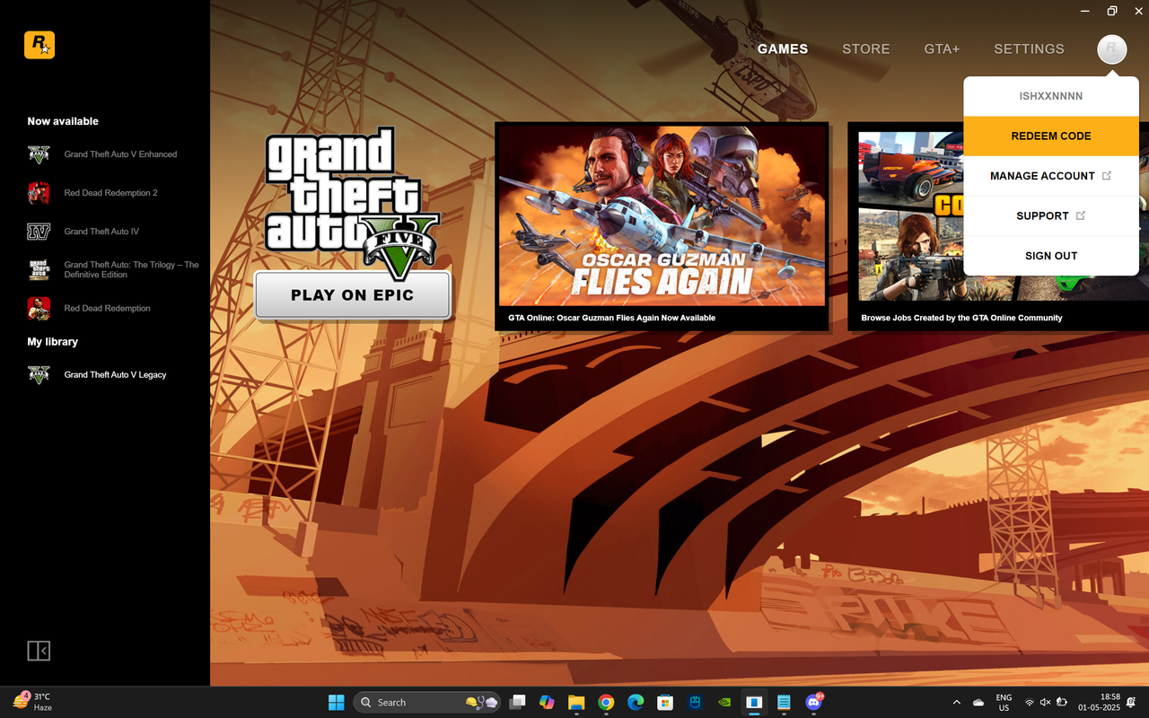Click the GTA Trilogy Definitive Edition icon
1149x718 pixels.
coord(39,270)
